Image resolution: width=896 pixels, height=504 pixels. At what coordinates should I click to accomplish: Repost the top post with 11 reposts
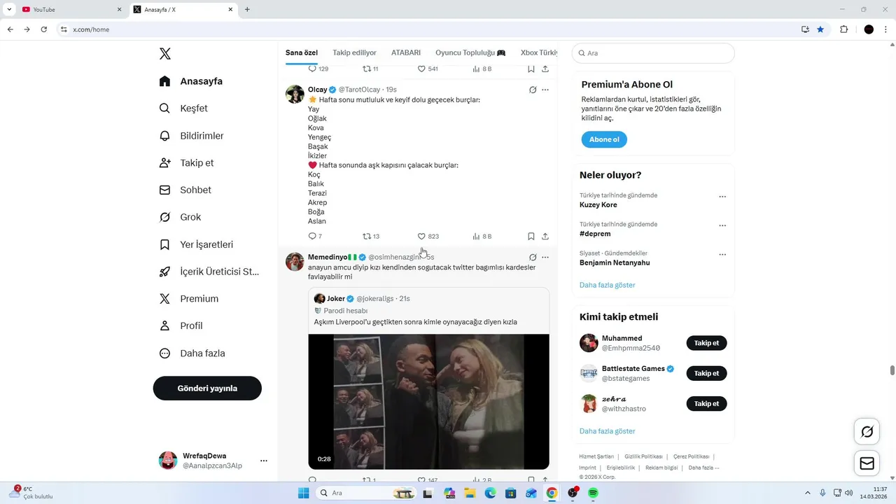coord(370,69)
